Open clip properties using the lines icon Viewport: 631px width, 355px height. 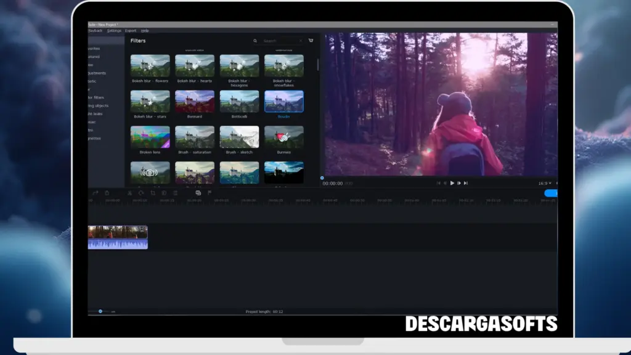(176, 193)
